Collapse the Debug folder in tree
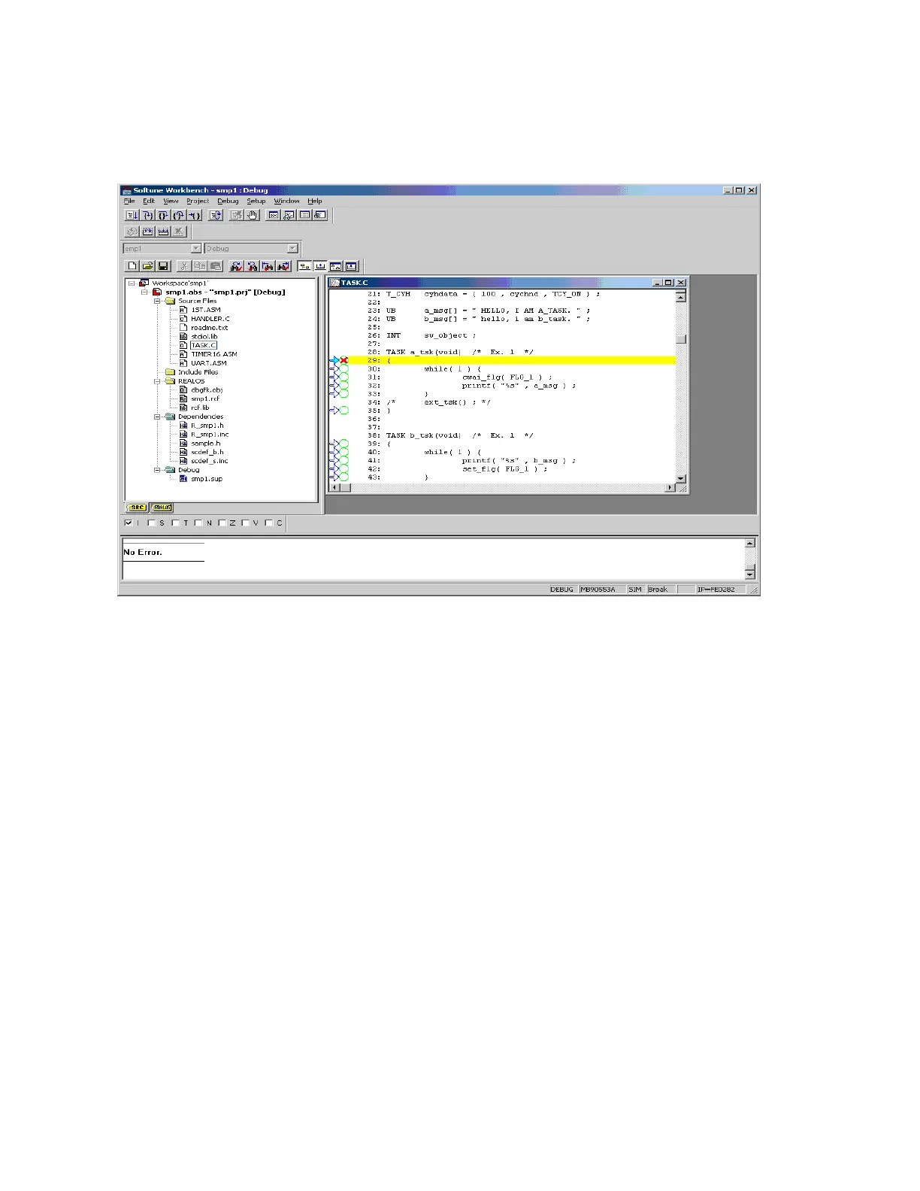 tap(158, 470)
